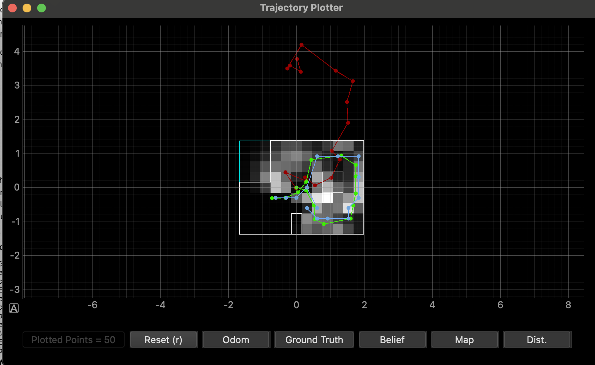Click the bottommost green trajectory point
Image resolution: width=595 pixels, height=365 pixels.
tap(324, 224)
